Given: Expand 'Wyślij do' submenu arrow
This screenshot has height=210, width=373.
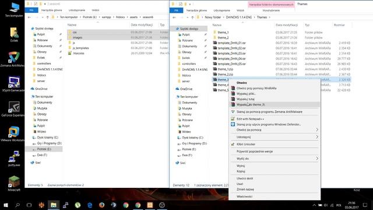Looking at the screenshot, I should (x=317, y=158).
